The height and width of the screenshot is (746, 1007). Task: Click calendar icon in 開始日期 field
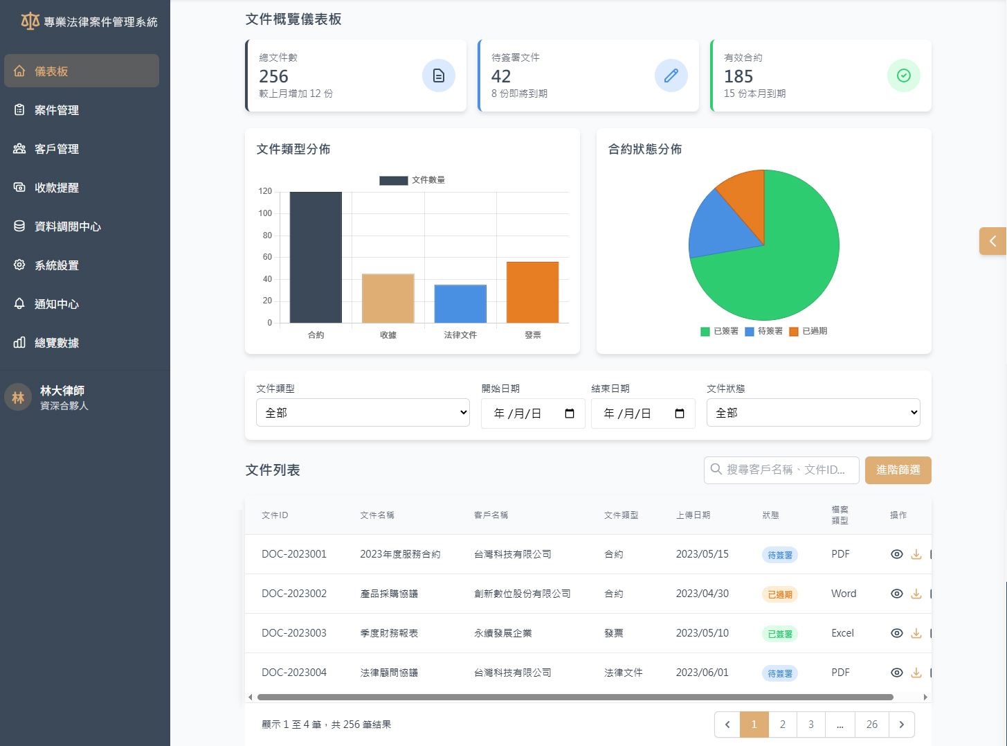click(x=570, y=414)
